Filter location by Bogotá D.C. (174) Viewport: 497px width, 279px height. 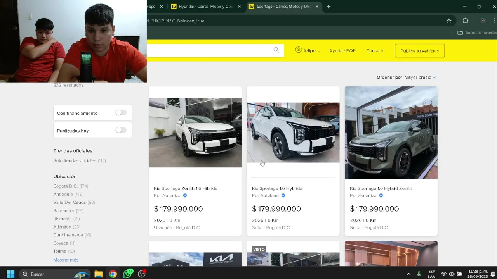[71, 186]
